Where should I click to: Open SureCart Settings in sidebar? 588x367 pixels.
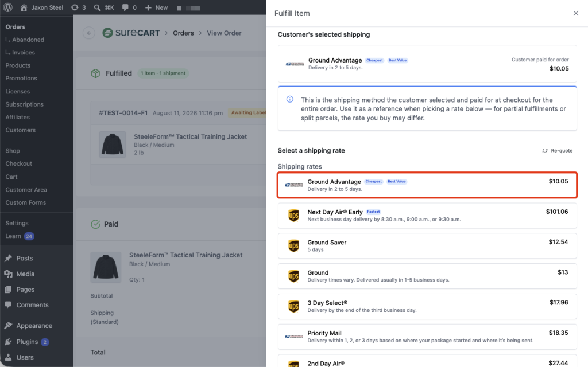pos(17,223)
